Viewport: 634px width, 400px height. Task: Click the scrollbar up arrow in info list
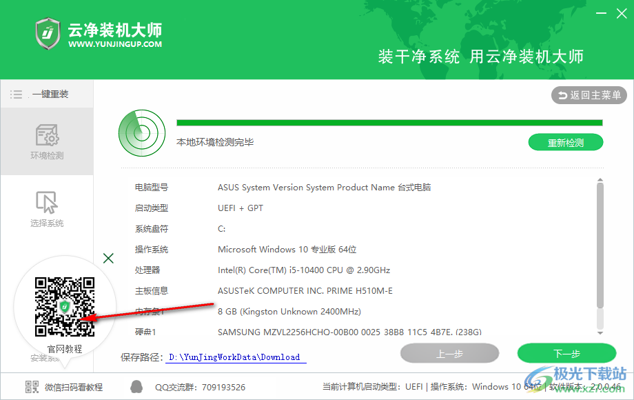click(600, 179)
